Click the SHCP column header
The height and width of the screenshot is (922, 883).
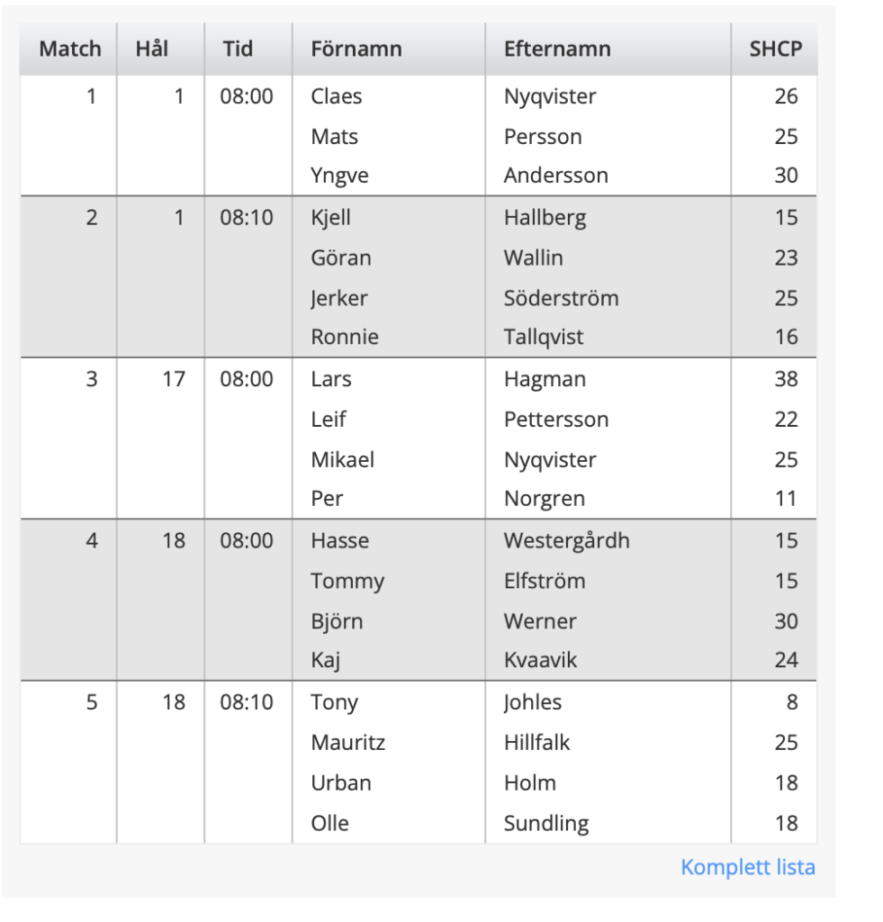click(x=774, y=49)
